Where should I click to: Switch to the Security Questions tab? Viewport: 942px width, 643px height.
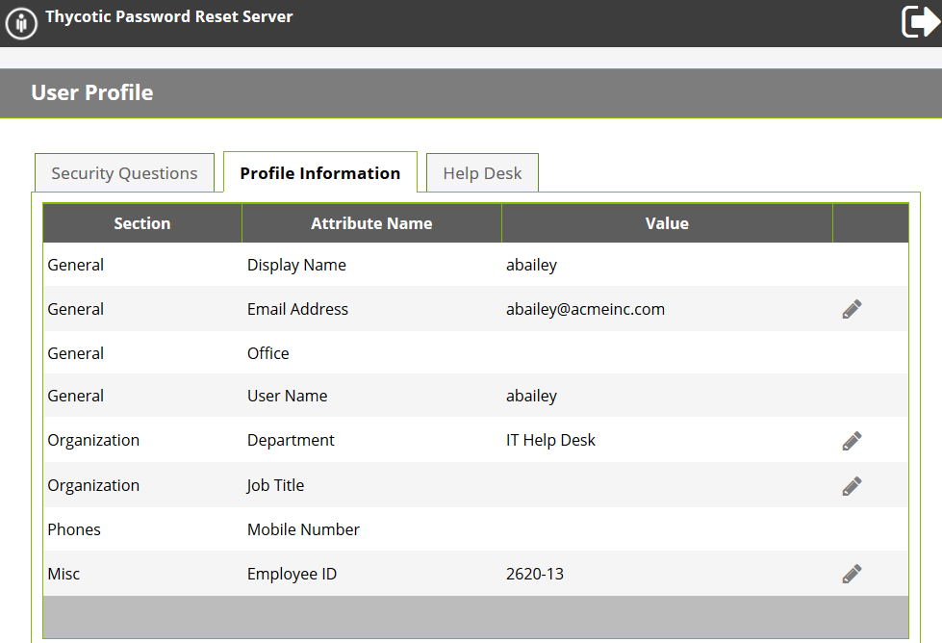(x=124, y=173)
